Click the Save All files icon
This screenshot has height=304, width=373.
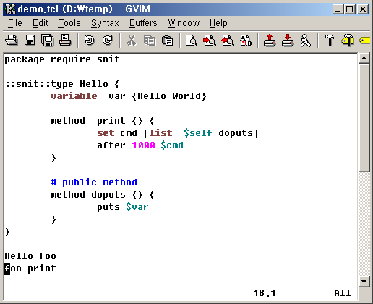click(x=48, y=40)
